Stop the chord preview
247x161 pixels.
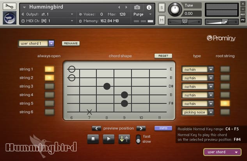click(x=93, y=139)
